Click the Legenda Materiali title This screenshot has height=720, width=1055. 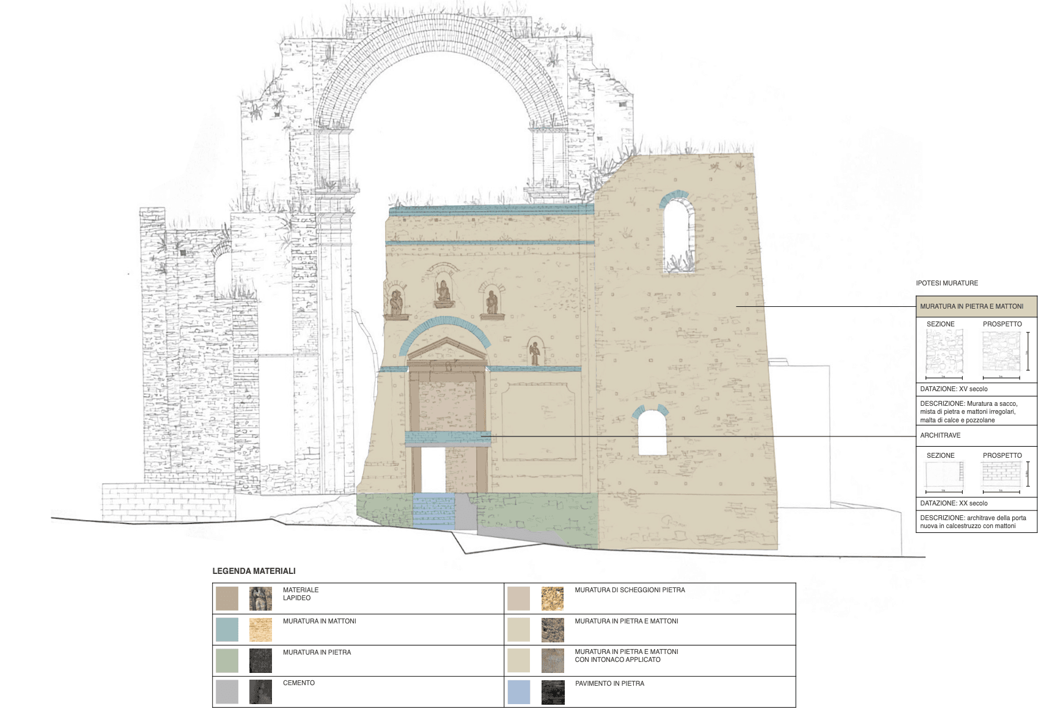(253, 570)
